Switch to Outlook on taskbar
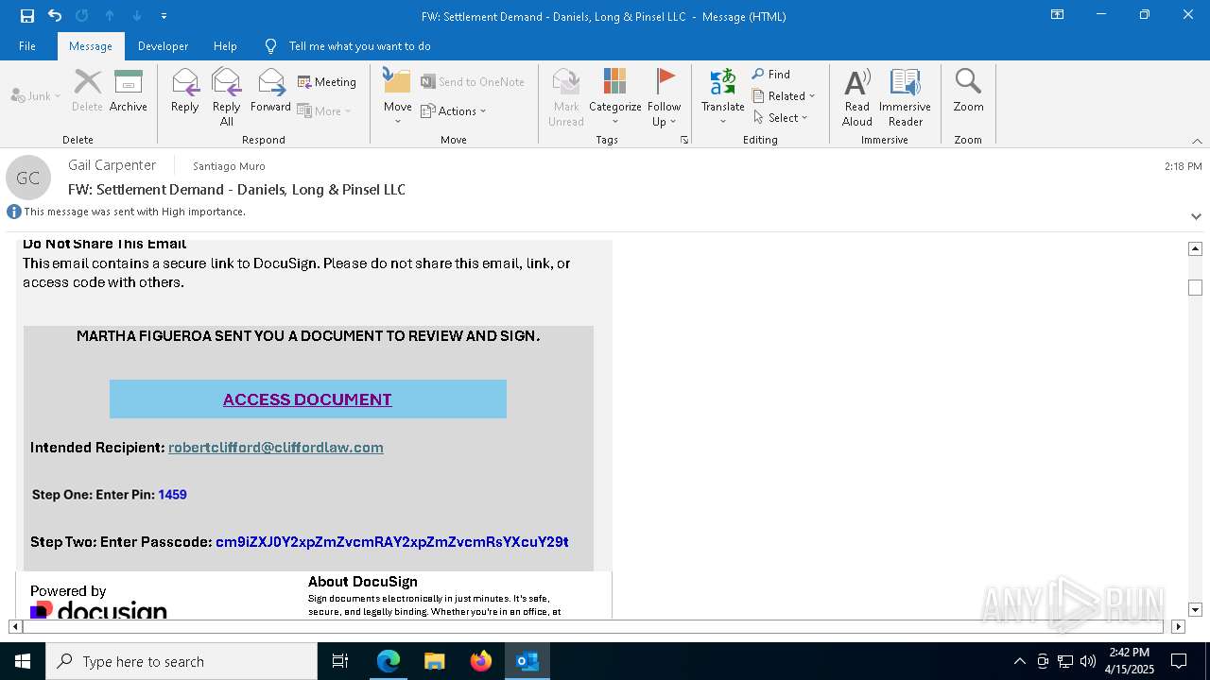The image size is (1210, 680). [x=527, y=661]
